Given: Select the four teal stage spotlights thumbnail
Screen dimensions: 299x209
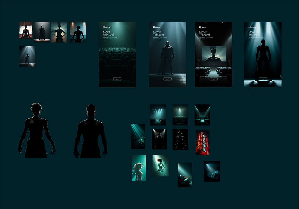Looking at the screenshot, I should pyautogui.click(x=158, y=115).
